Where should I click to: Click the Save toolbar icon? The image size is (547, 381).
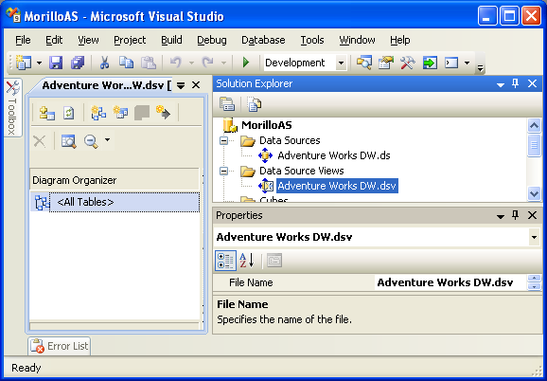tap(56, 63)
